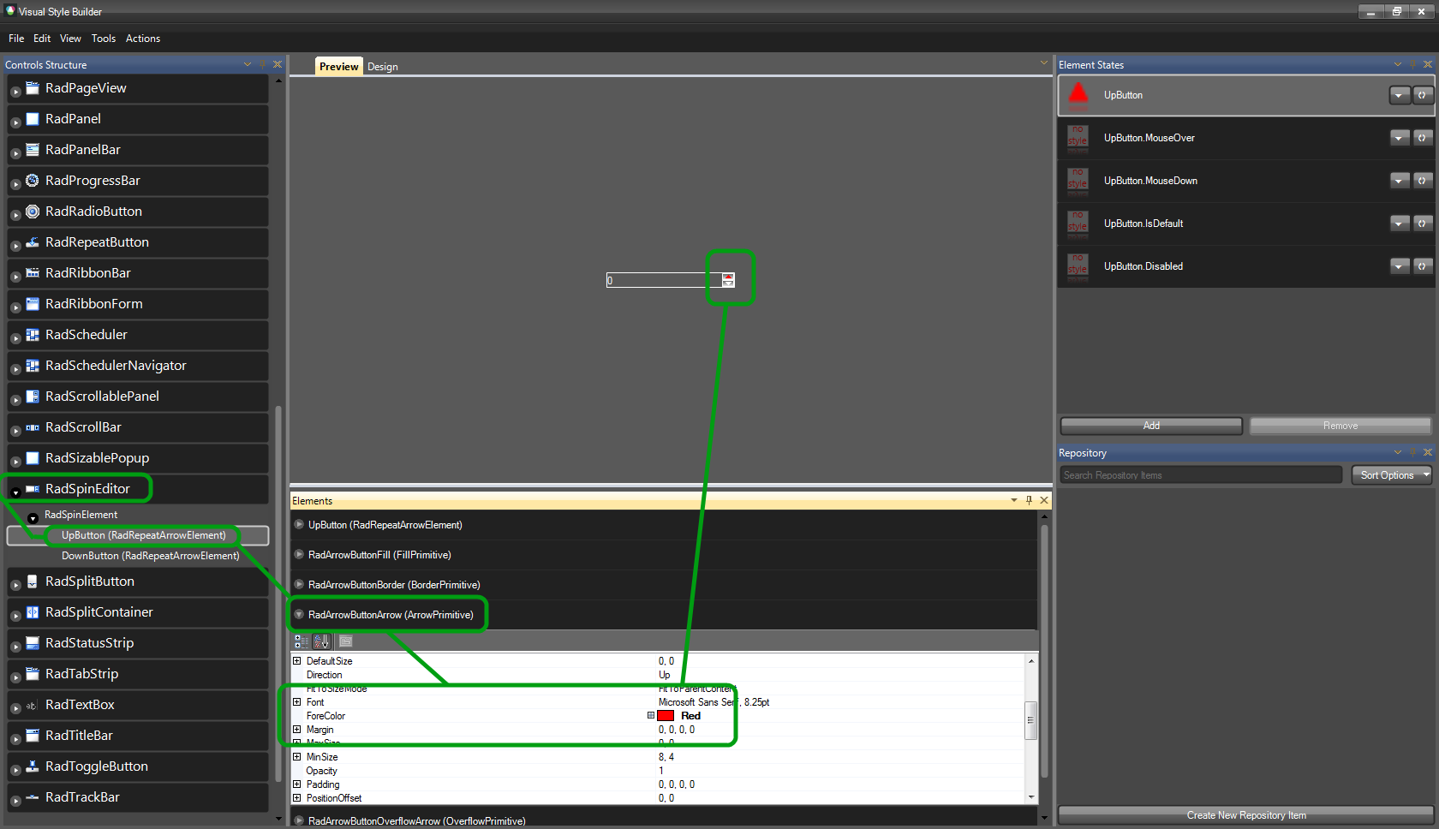Image resolution: width=1439 pixels, height=829 pixels.
Task: Toggle pin on Controls Structure panel
Action: pyautogui.click(x=263, y=64)
